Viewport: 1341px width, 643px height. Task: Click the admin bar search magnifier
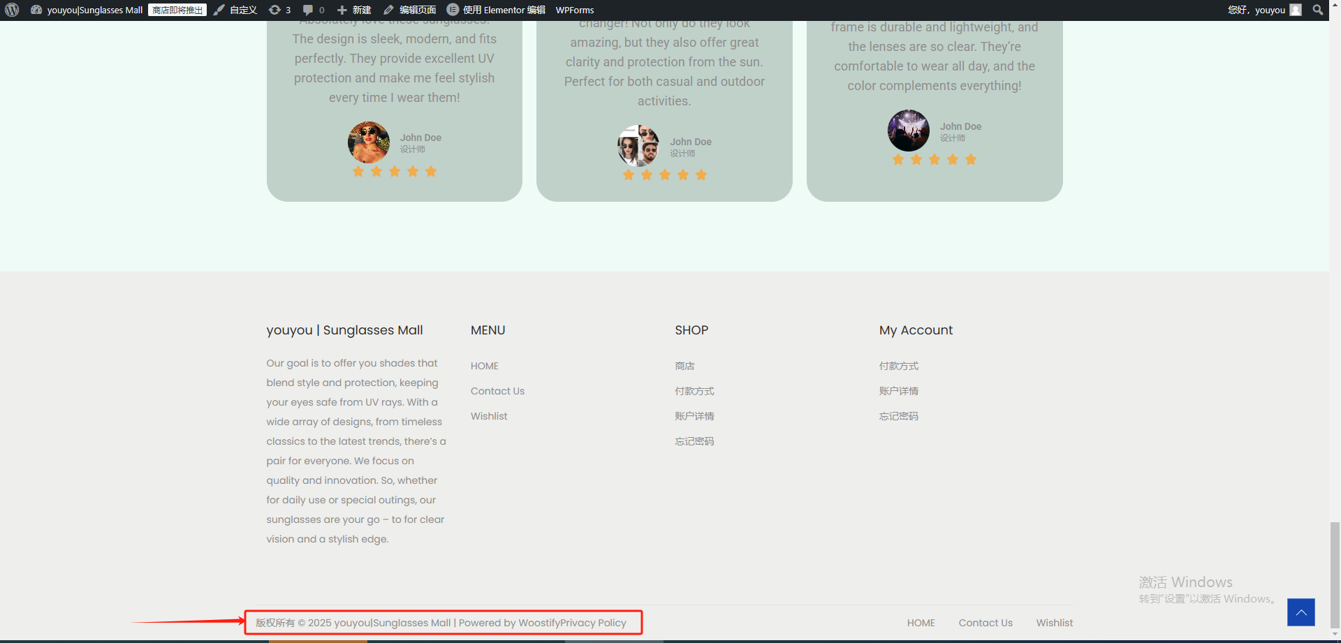[x=1318, y=10]
